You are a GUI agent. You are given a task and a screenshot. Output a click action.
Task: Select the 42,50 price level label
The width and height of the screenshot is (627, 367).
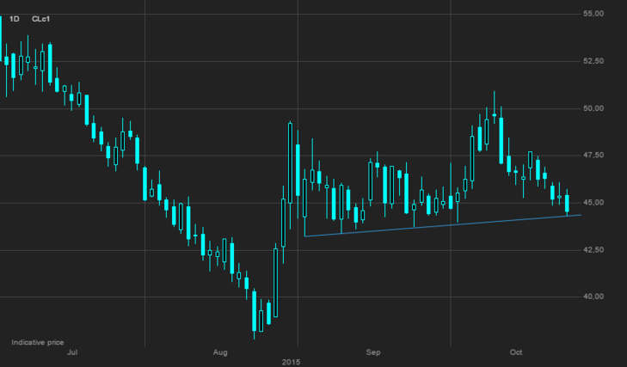pos(594,250)
